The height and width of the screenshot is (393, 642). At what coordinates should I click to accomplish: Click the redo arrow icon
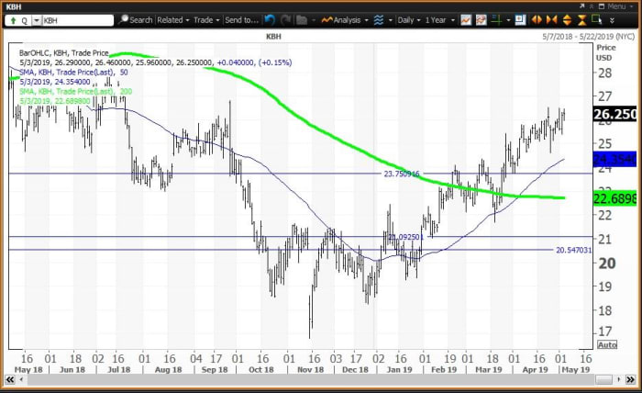coord(284,19)
